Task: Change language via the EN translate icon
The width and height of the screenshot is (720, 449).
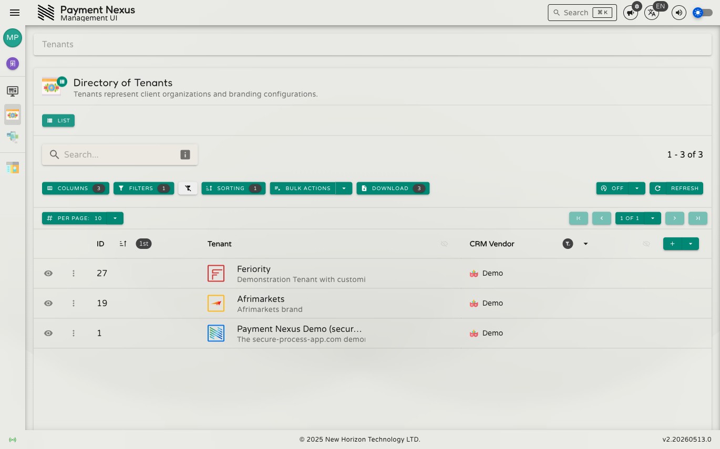Action: [x=652, y=13]
